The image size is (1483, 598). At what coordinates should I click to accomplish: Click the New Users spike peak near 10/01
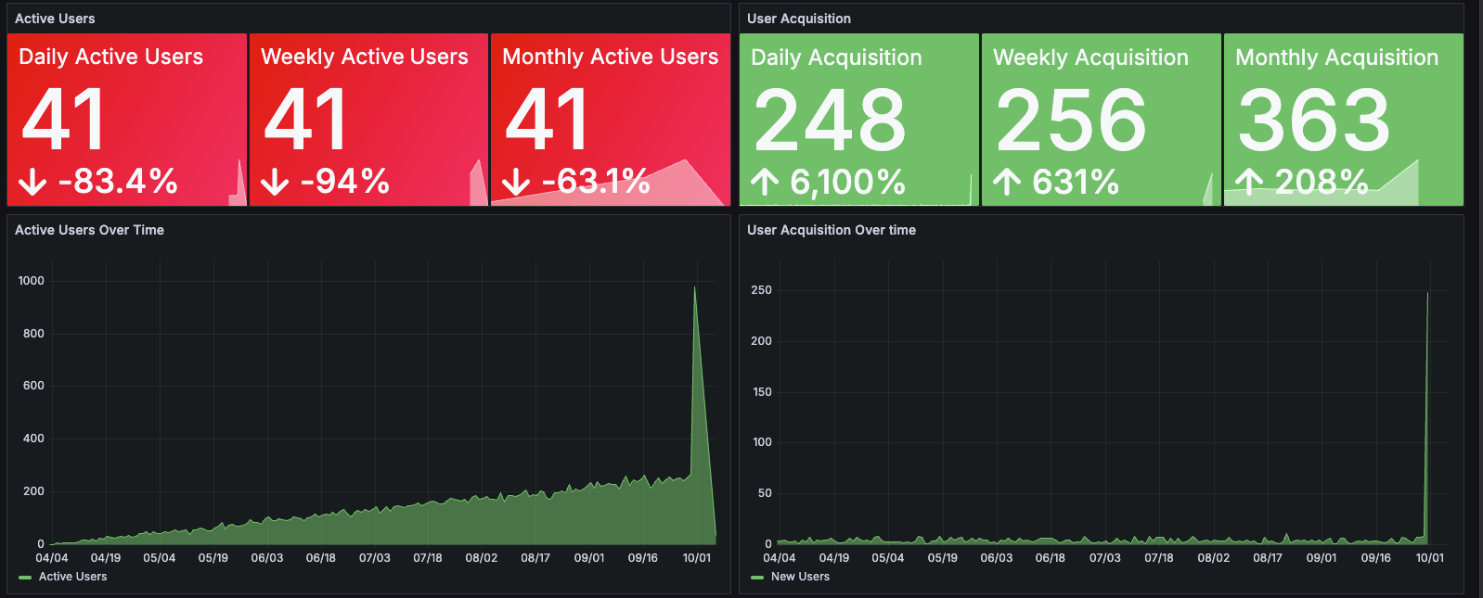pyautogui.click(x=1427, y=293)
